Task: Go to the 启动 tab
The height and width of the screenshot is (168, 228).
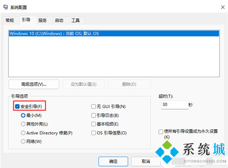Action: [59, 21]
